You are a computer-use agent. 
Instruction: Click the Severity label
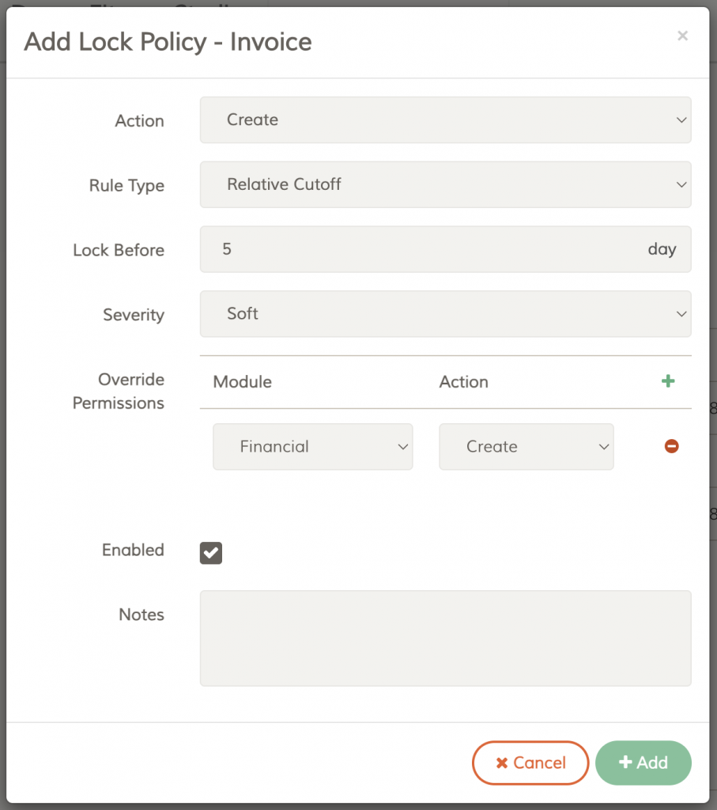click(x=134, y=315)
